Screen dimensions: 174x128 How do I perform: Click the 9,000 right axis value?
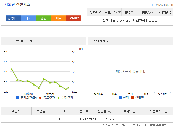coord(75,51)
